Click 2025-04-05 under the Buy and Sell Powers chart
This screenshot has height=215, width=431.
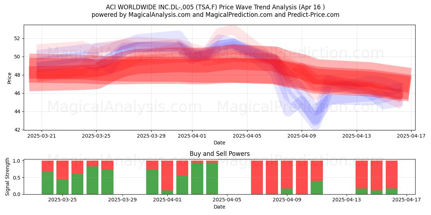pyautogui.click(x=227, y=200)
